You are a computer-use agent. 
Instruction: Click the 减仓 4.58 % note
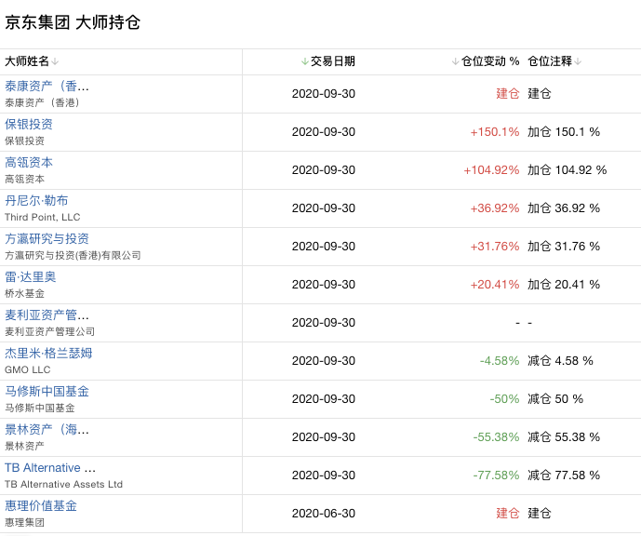coord(560,361)
